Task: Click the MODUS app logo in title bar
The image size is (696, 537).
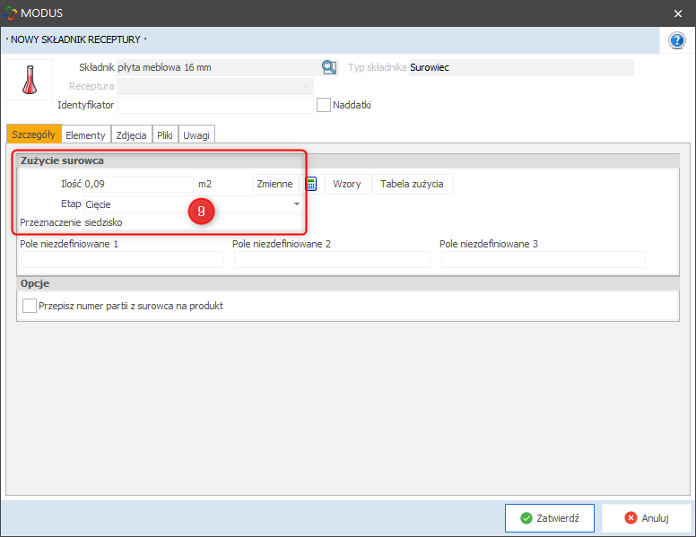Action: 11,13
